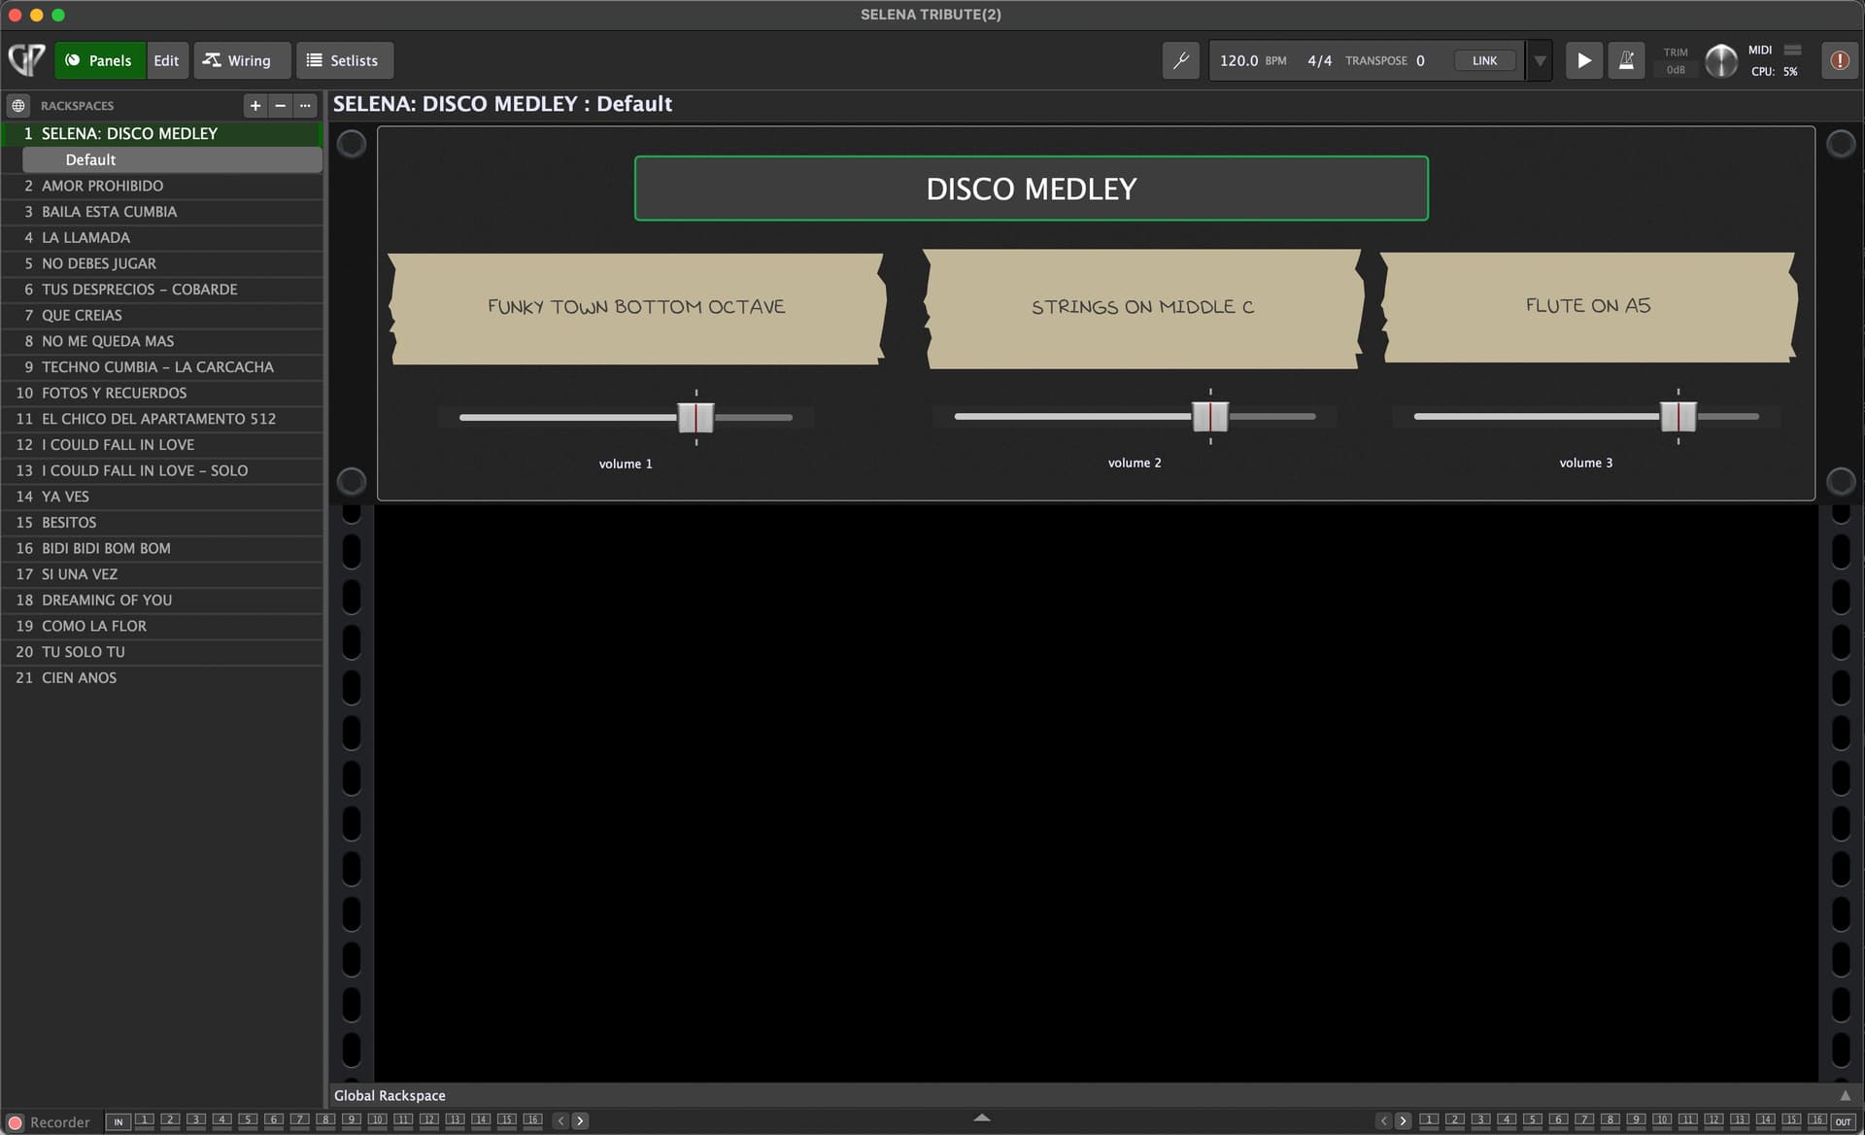
Task: Switch to Edit mode
Action: (x=166, y=60)
